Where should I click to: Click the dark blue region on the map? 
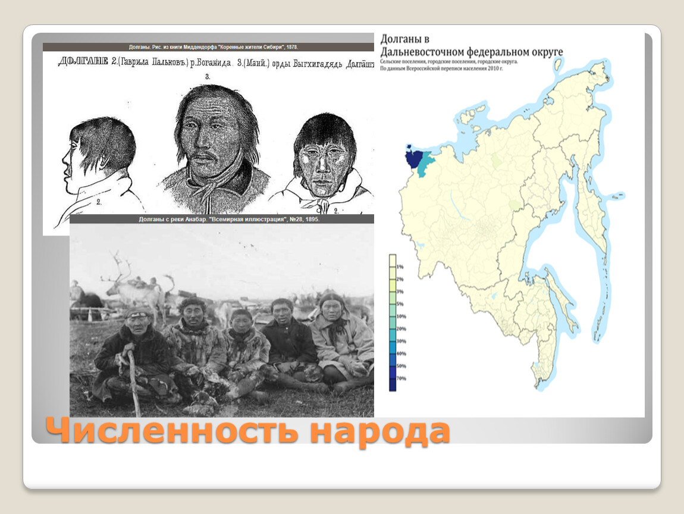(413, 158)
